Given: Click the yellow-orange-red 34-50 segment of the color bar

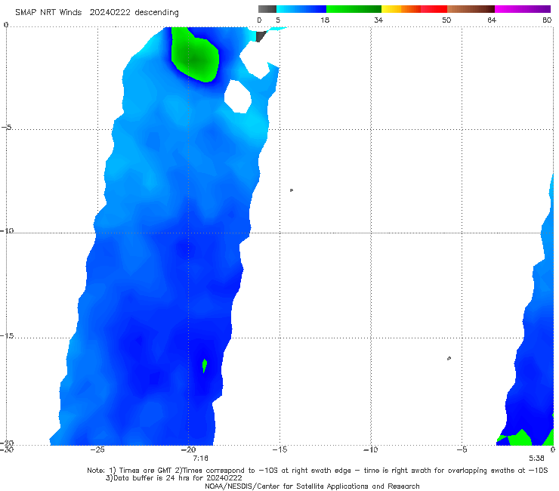Looking at the screenshot, I should (414, 9).
